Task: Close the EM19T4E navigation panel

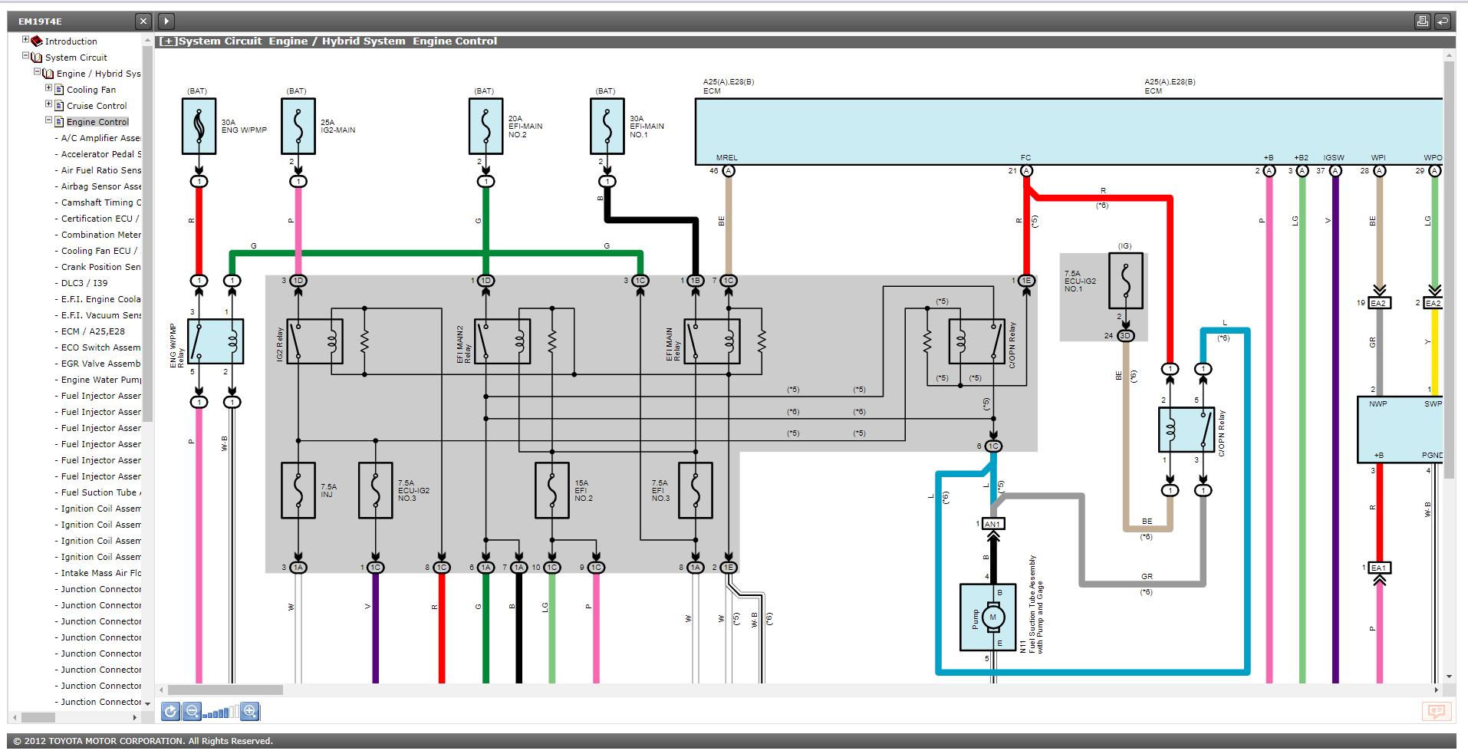Action: pyautogui.click(x=143, y=21)
